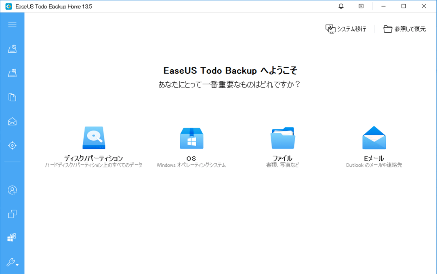This screenshot has height=274, width=437.
Task: Click the grid squares icon in sidebar
Action: click(12, 238)
